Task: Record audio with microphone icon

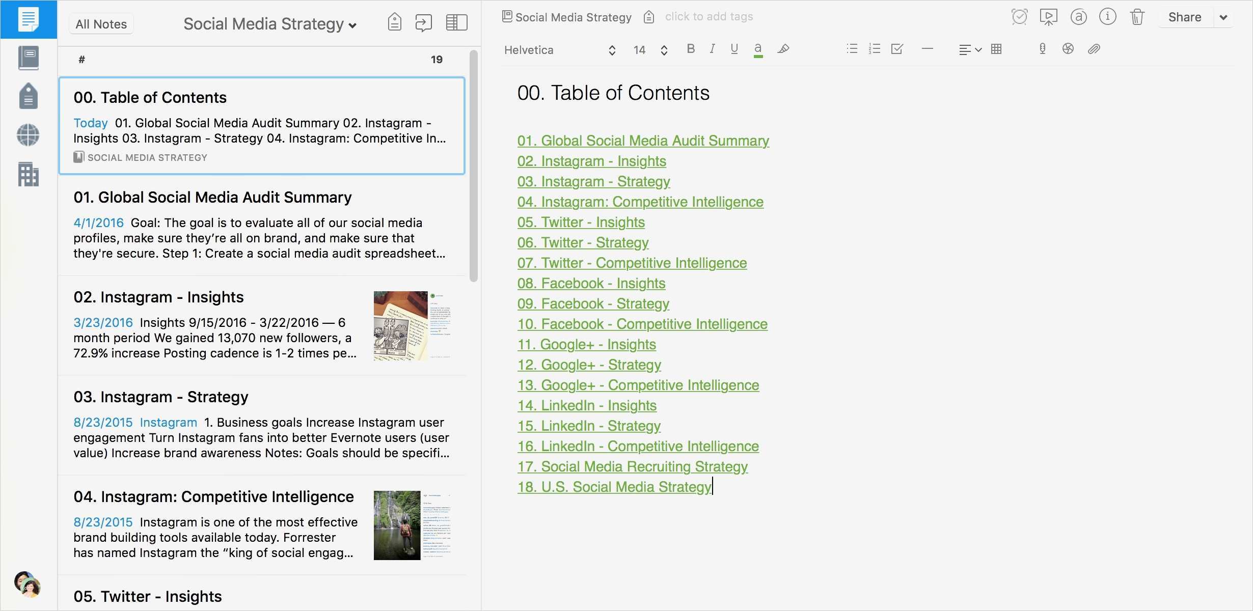Action: [x=1043, y=49]
